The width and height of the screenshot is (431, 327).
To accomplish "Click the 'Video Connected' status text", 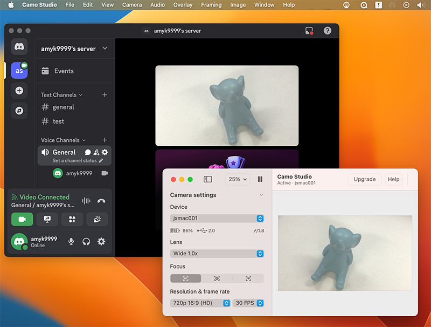I will point(44,197).
